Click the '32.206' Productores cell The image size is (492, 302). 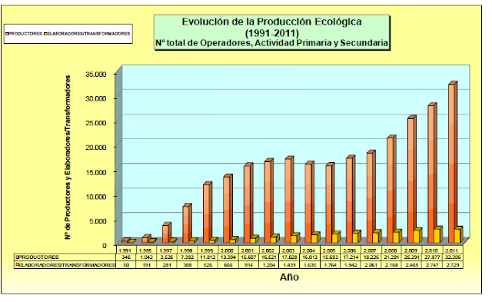(x=453, y=257)
